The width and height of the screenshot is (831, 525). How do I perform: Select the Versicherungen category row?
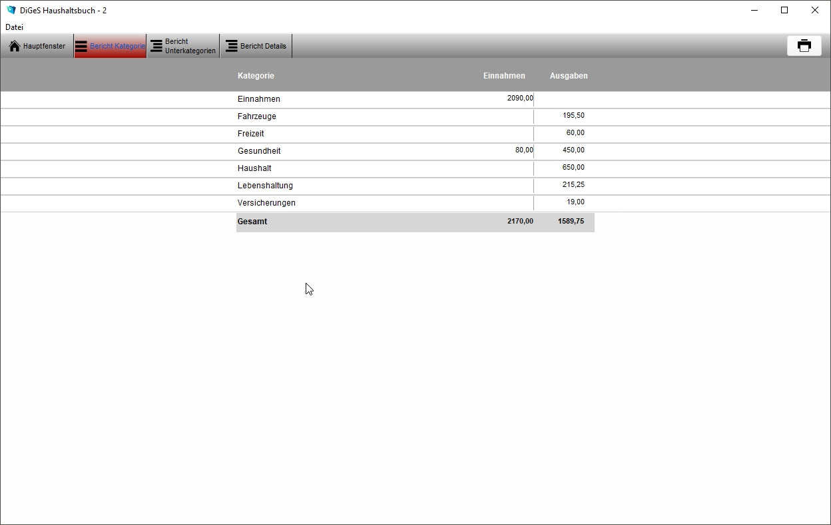pos(266,203)
